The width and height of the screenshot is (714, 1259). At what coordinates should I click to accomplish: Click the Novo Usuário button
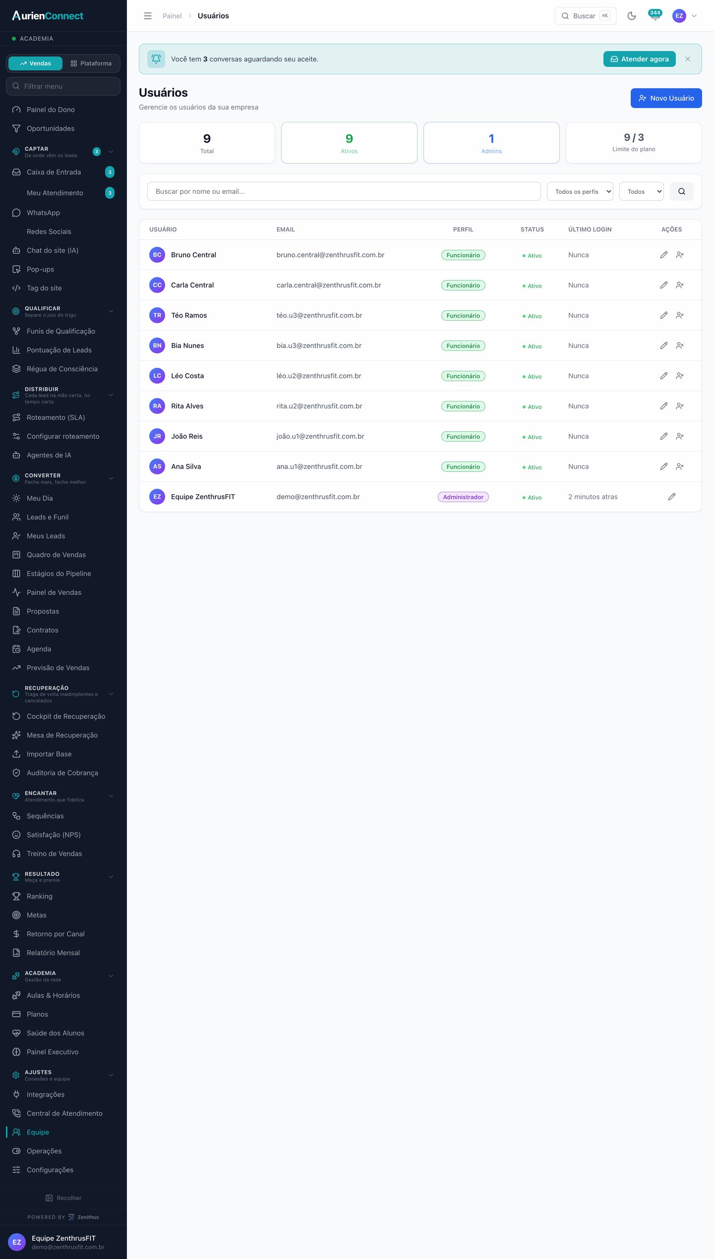click(x=666, y=98)
